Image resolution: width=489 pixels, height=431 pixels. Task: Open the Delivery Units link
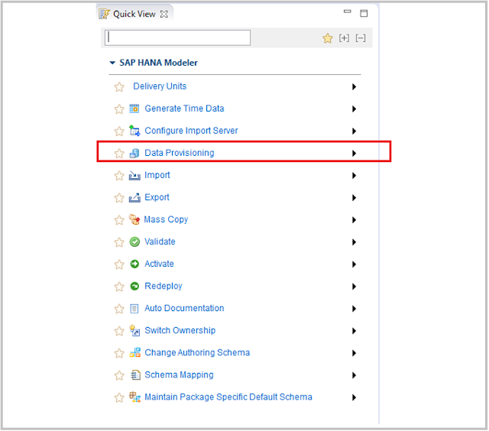click(x=160, y=86)
